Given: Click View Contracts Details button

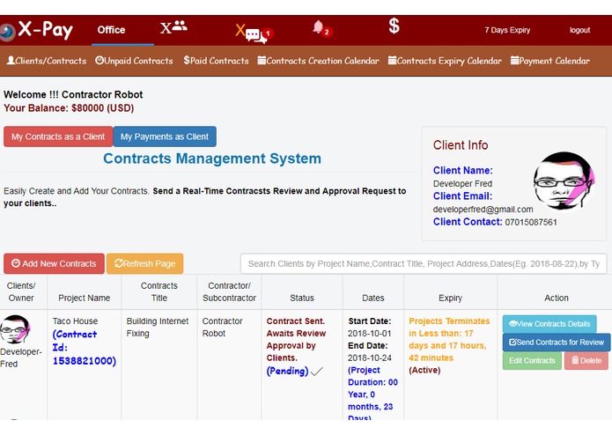Looking at the screenshot, I should (549, 324).
